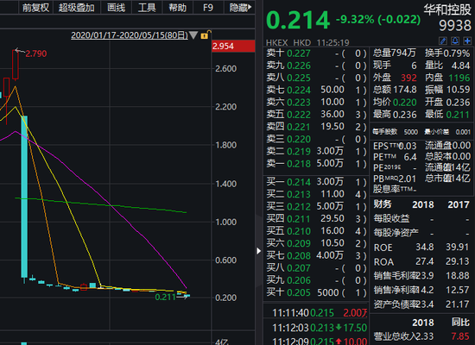Click the pencil note icon
The width and height of the screenshot is (475, 345).
pos(443,41)
